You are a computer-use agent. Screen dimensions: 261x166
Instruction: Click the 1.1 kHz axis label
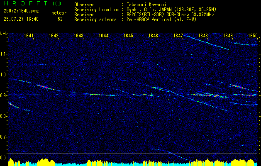tap(4, 54)
